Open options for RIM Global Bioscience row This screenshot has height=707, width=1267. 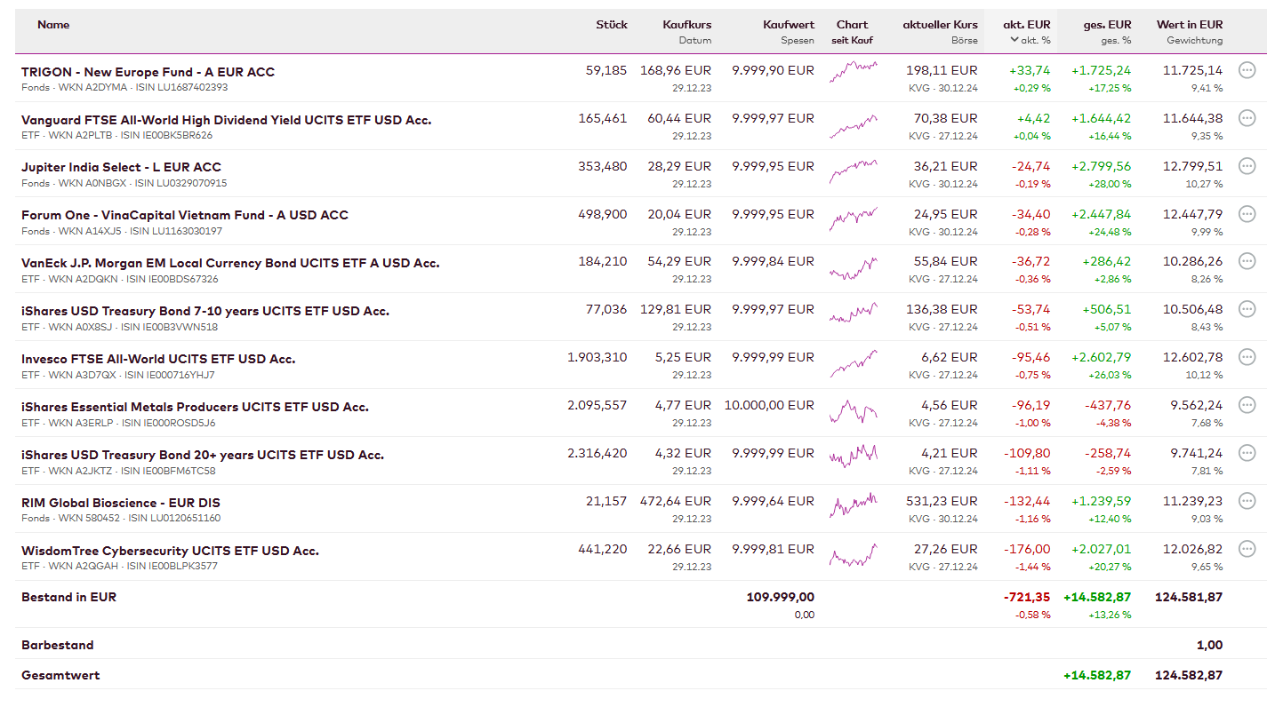[x=1247, y=501]
